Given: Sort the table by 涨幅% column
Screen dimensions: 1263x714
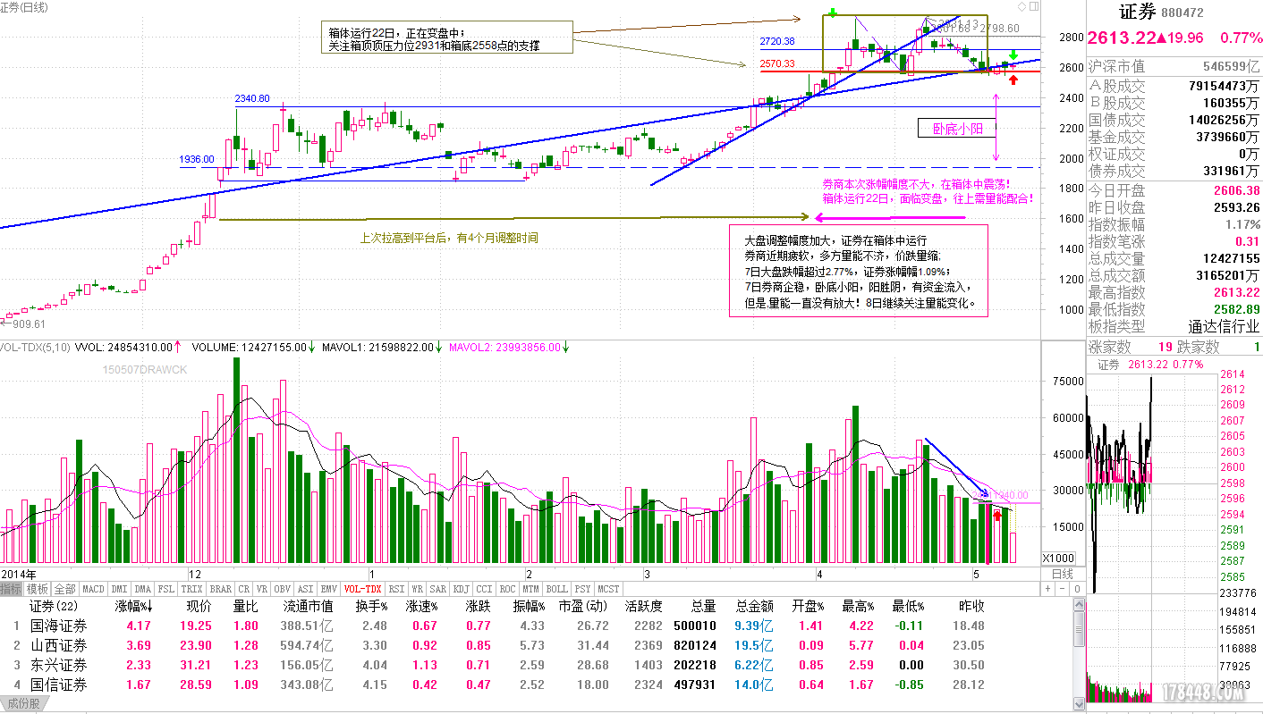Looking at the screenshot, I should (133, 606).
